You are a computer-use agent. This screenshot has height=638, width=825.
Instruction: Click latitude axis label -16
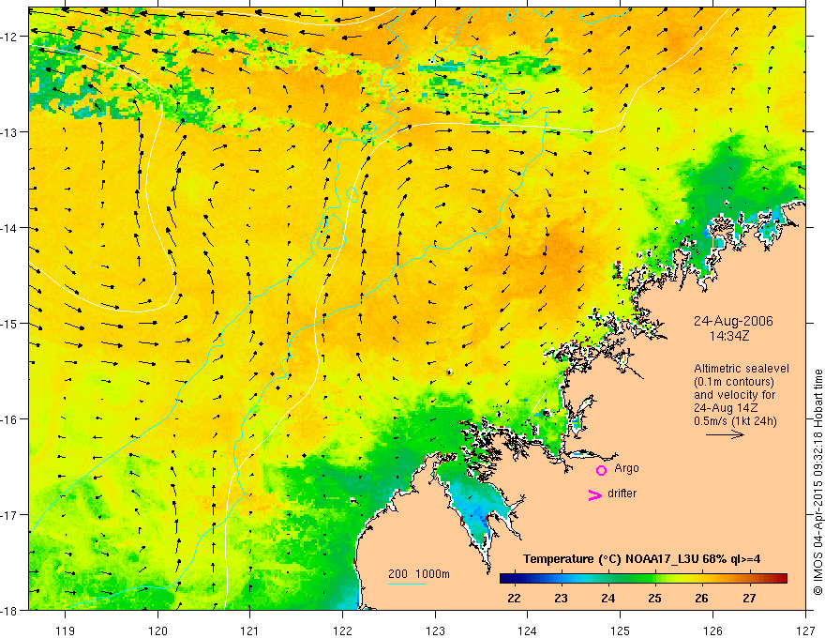coord(10,419)
